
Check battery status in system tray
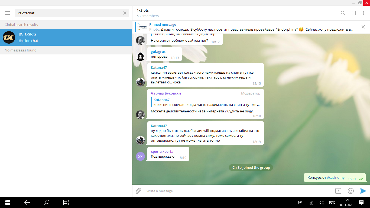(300, 203)
